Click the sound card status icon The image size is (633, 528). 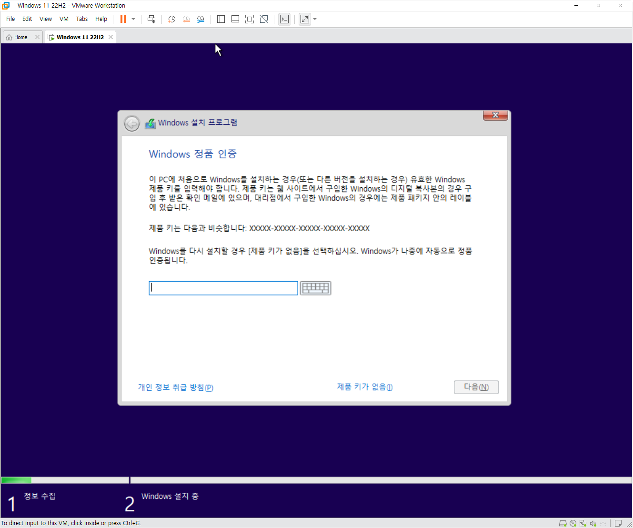tap(593, 523)
